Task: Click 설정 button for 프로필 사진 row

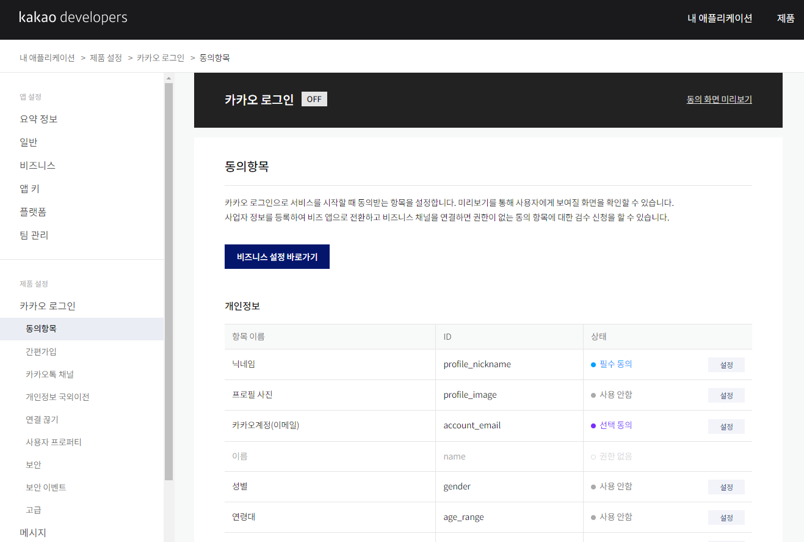Action: pyautogui.click(x=726, y=395)
